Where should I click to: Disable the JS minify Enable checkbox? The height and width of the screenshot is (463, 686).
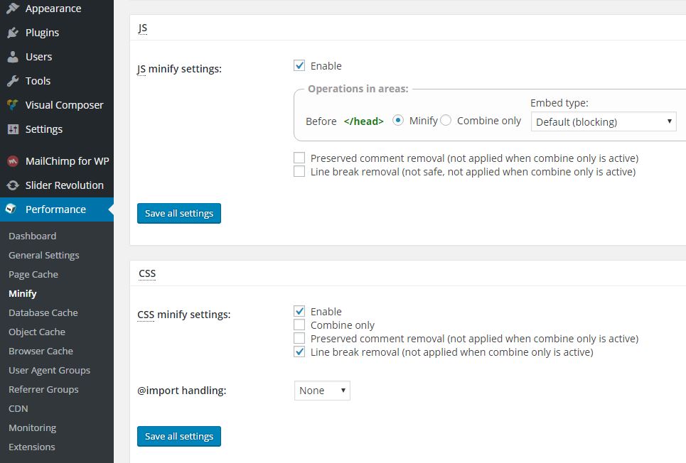[x=299, y=66]
